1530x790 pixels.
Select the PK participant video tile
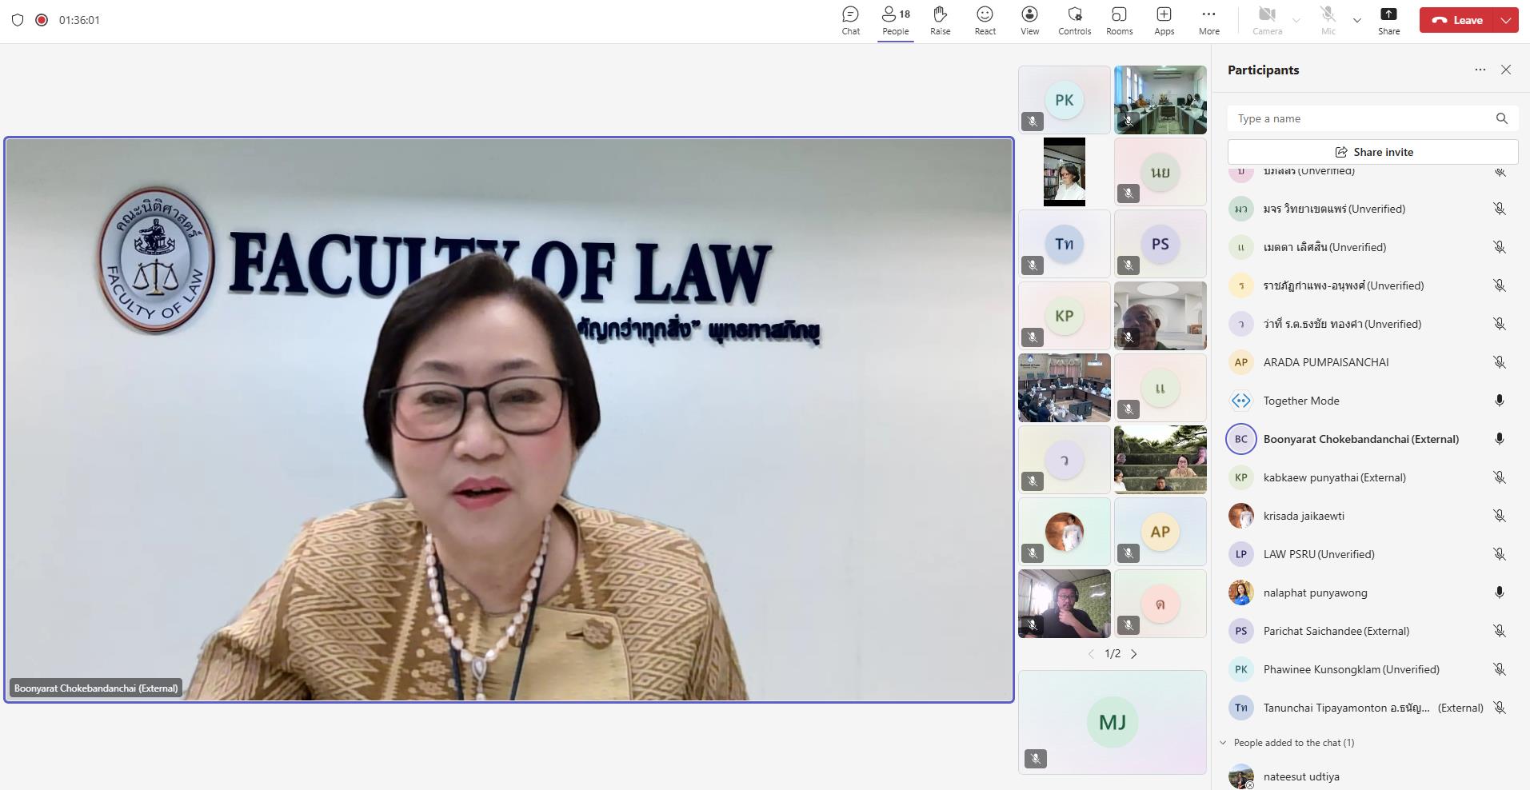(1064, 100)
